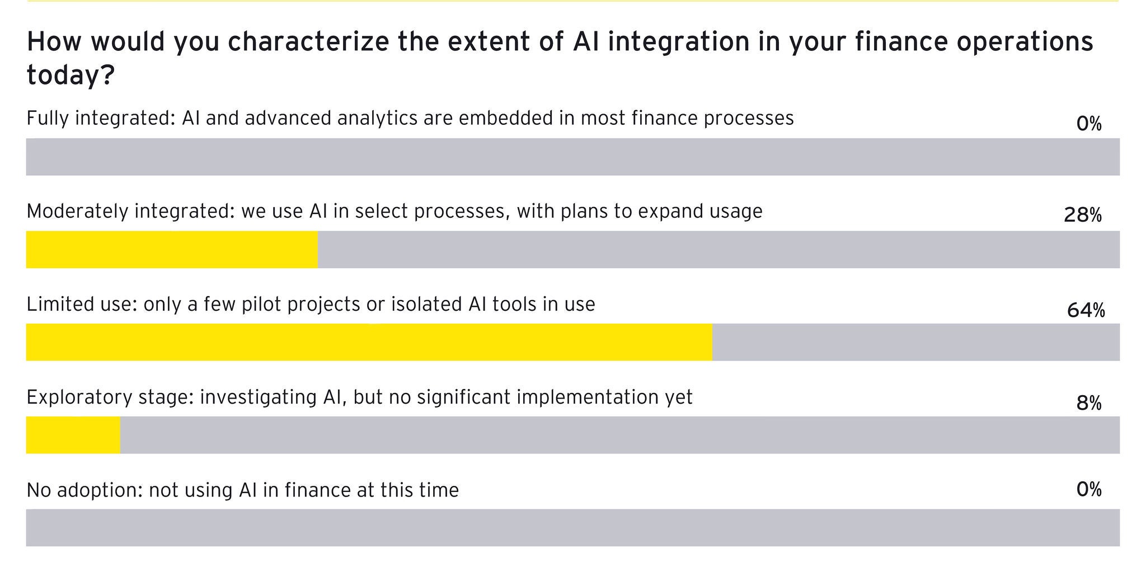Click the 0% value for No adoption
1146x576 pixels.
[x=1088, y=490]
